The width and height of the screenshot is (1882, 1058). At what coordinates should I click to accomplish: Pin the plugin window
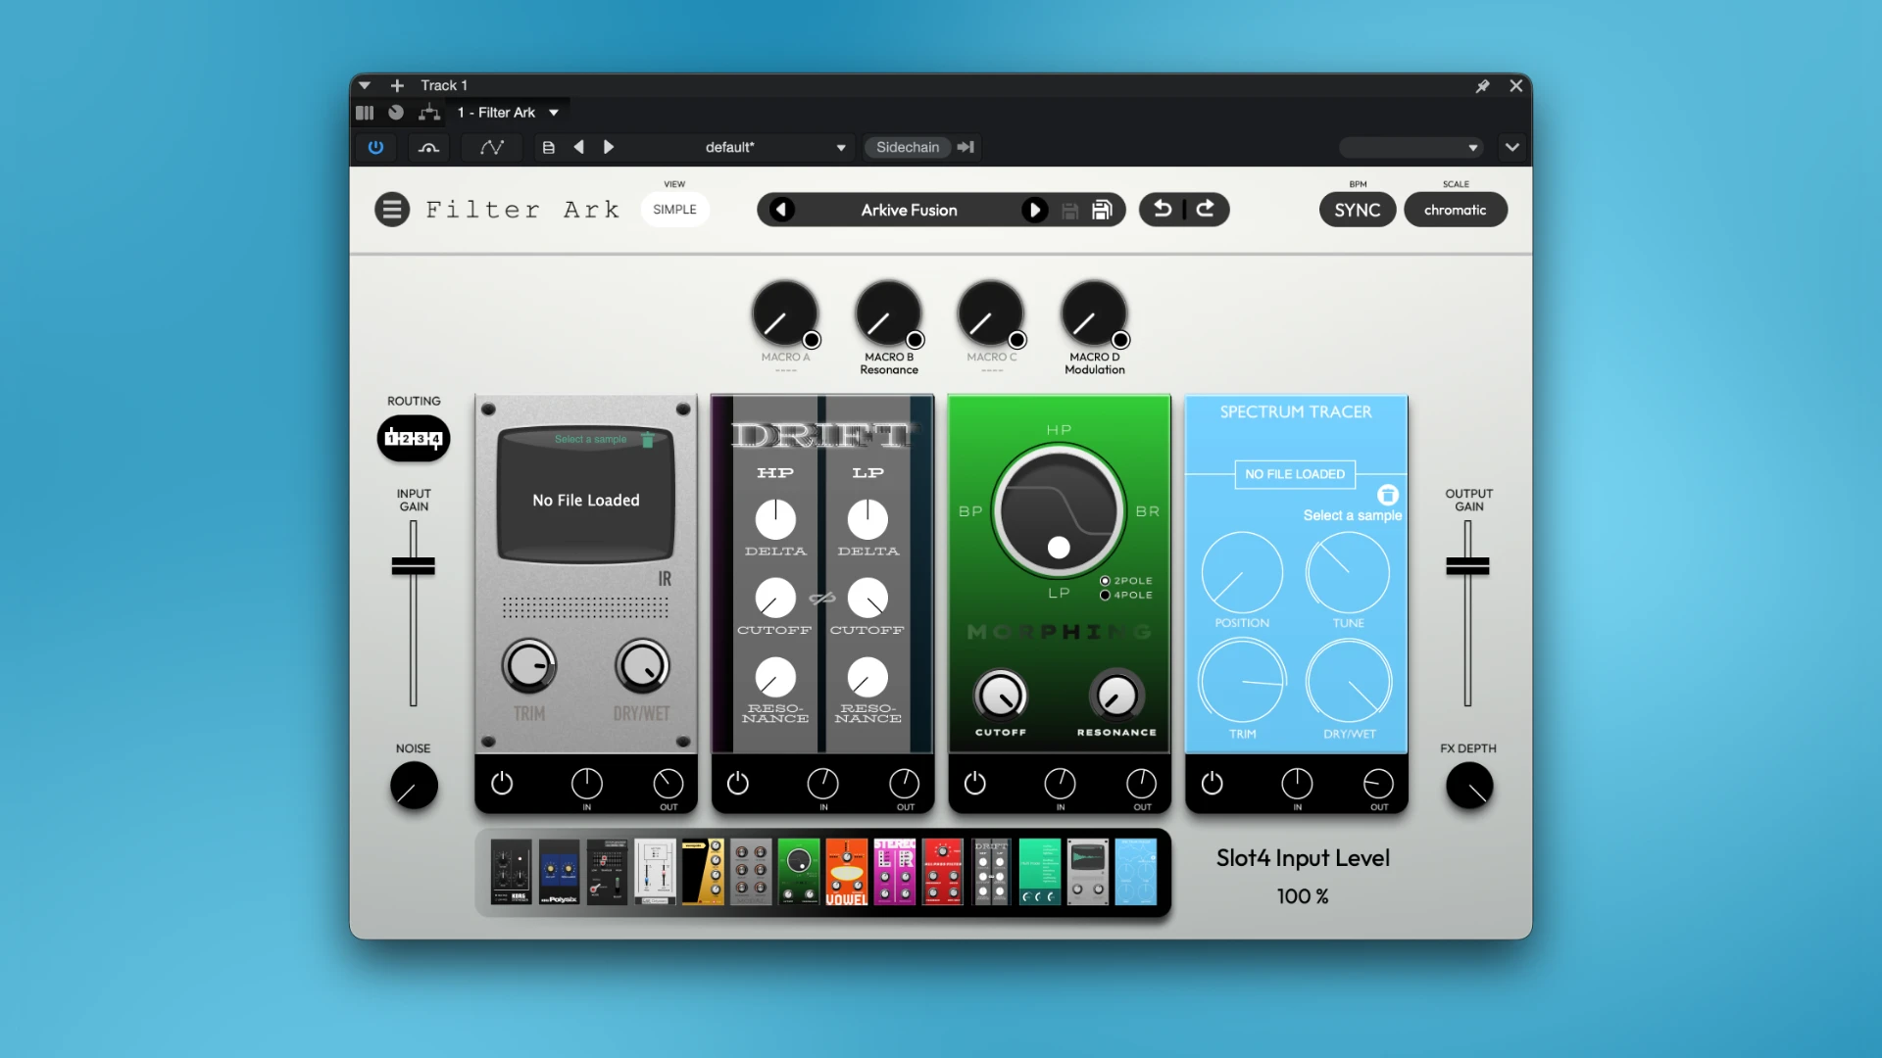pyautogui.click(x=1483, y=86)
